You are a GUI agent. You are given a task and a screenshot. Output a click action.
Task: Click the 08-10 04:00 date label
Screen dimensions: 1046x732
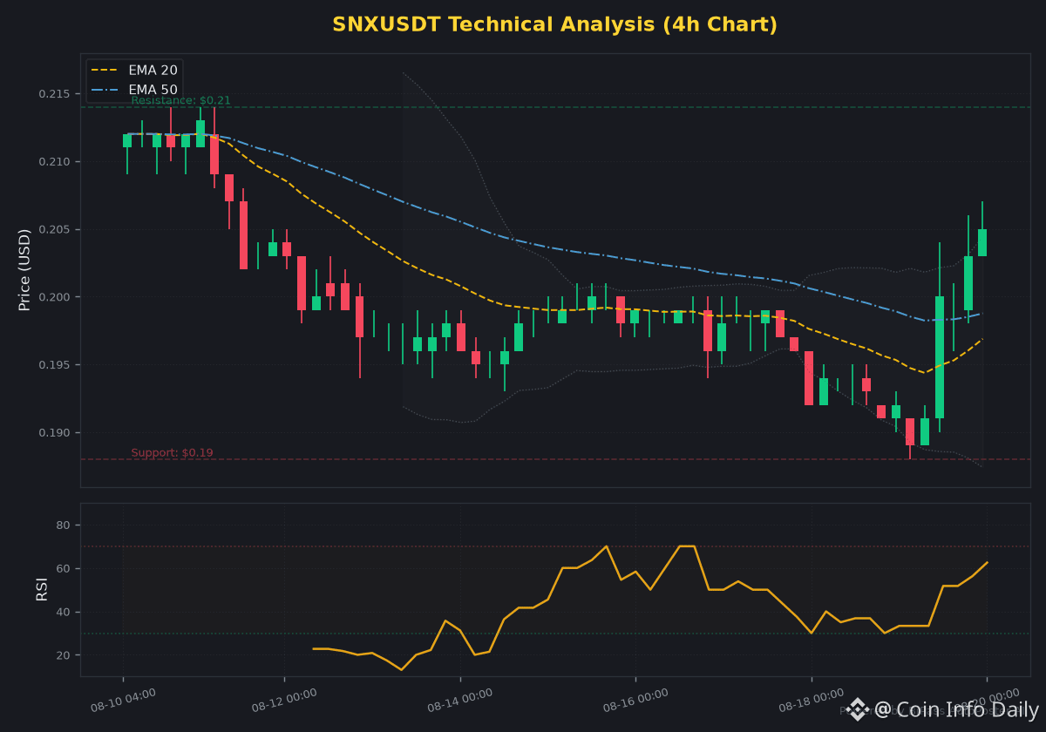pyautogui.click(x=124, y=701)
